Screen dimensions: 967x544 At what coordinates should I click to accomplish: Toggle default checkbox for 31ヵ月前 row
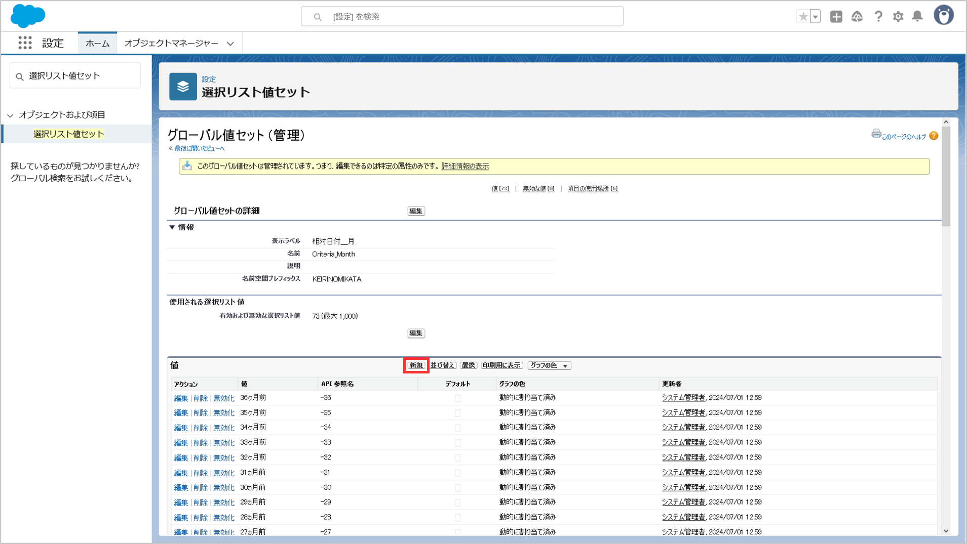tap(458, 473)
